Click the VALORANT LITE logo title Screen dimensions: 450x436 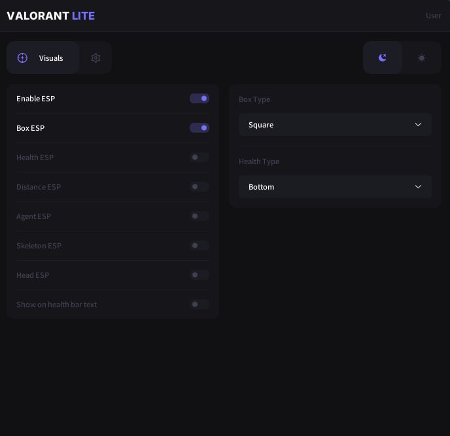tap(50, 16)
